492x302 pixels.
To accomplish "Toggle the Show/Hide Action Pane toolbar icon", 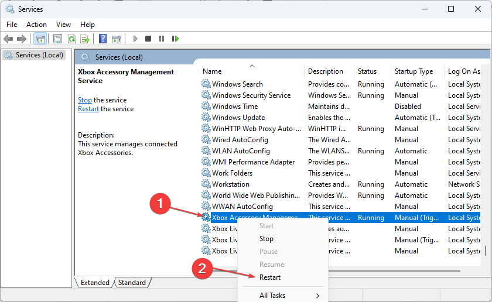I will 117,39.
